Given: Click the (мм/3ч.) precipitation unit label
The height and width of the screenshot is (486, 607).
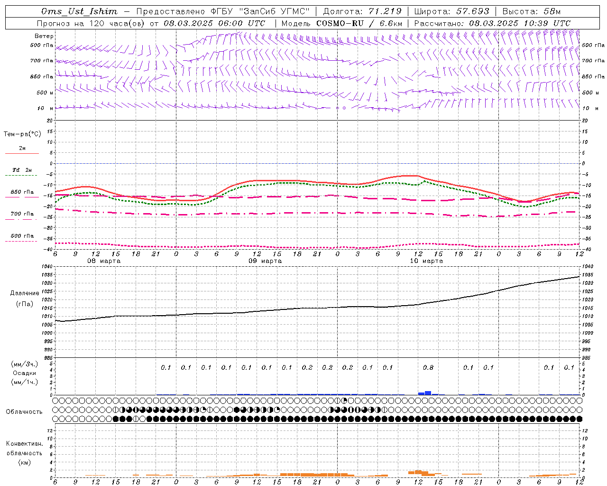Looking at the screenshot, I should click(x=24, y=364).
